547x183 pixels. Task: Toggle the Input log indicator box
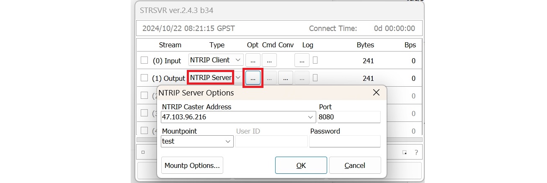click(315, 60)
